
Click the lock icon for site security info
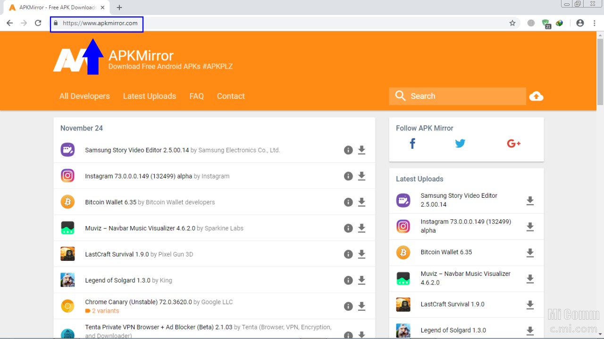tap(56, 23)
